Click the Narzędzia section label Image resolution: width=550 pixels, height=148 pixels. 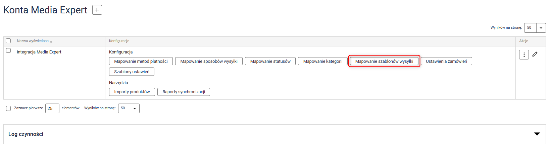pyautogui.click(x=118, y=83)
